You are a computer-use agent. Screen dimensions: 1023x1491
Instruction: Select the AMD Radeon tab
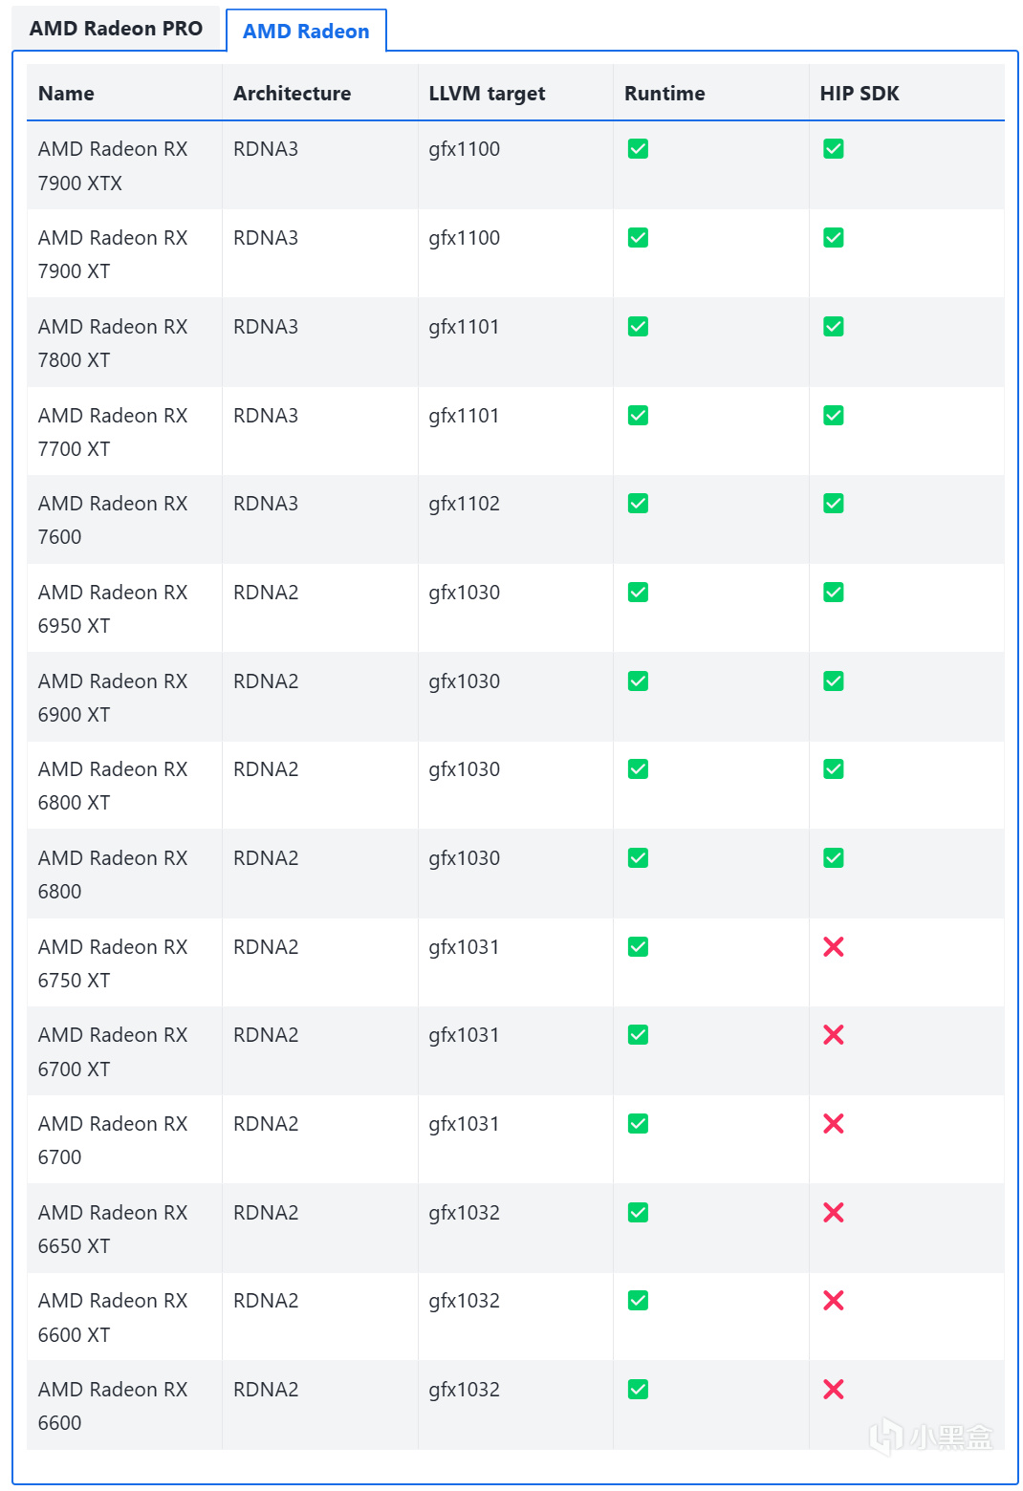click(306, 32)
